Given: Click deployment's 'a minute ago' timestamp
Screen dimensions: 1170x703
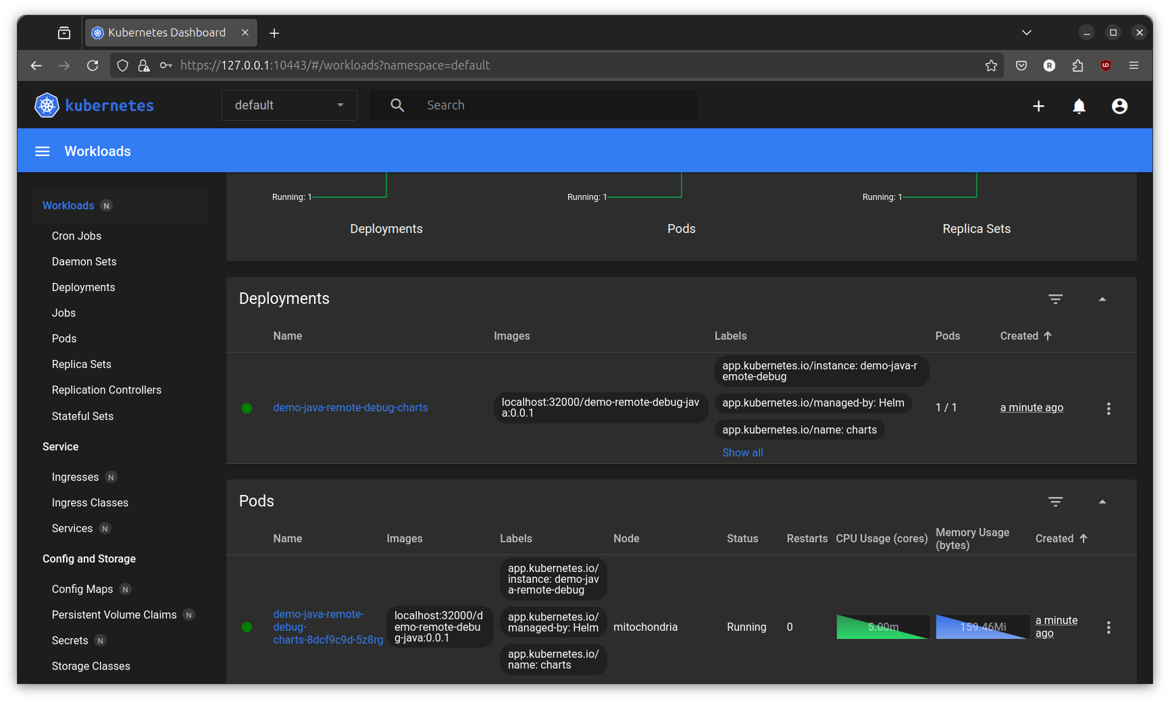Looking at the screenshot, I should [x=1032, y=407].
